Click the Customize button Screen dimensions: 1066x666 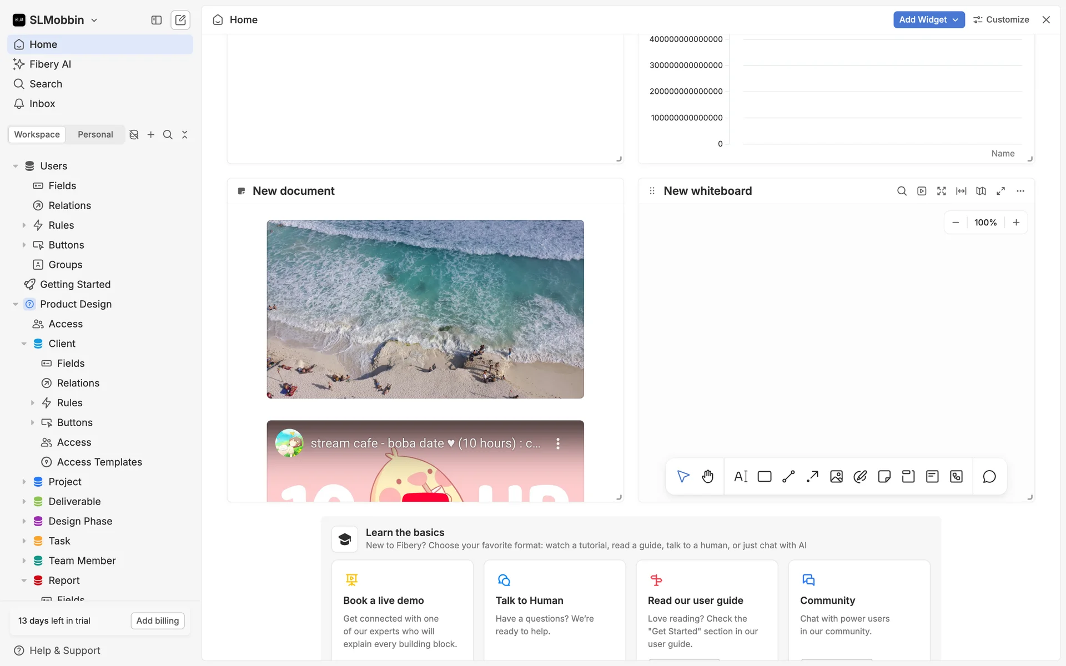point(1001,19)
